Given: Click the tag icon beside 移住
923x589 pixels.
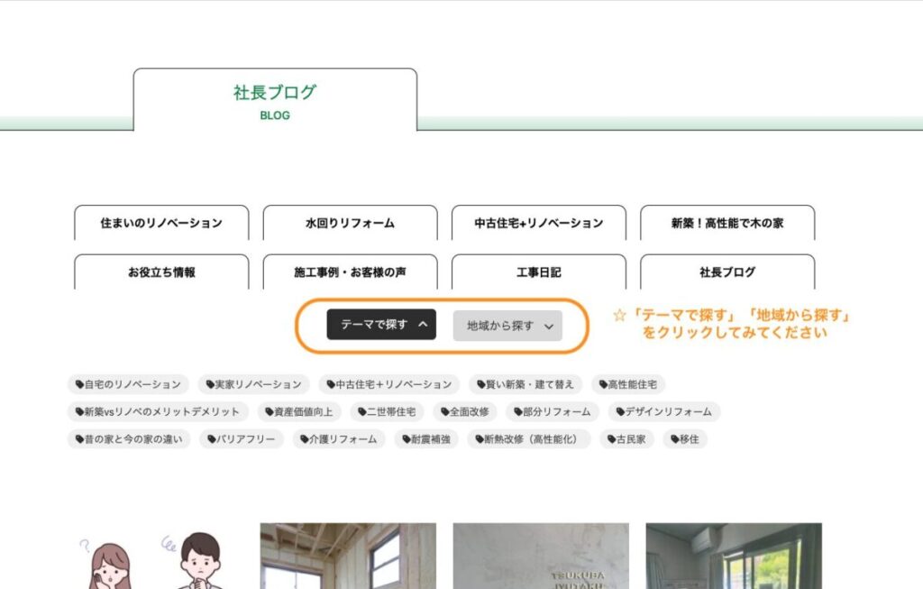Looking at the screenshot, I should click(x=674, y=440).
